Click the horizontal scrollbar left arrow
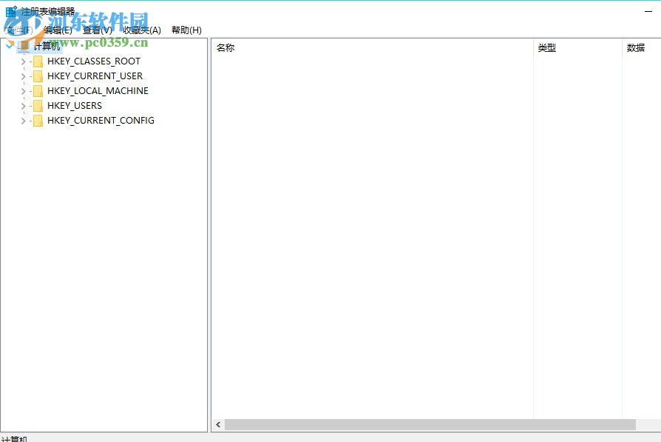Viewport: 661px width, 442px height. point(218,425)
